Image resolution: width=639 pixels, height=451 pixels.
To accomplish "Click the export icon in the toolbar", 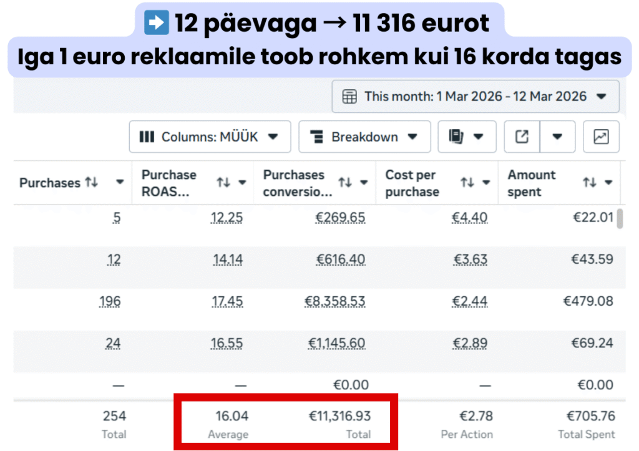I will pos(522,137).
